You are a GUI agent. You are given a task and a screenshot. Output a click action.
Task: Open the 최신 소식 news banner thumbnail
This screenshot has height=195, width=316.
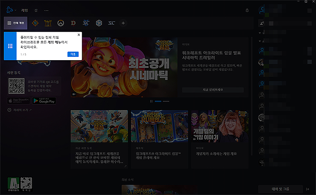tap(159, 190)
